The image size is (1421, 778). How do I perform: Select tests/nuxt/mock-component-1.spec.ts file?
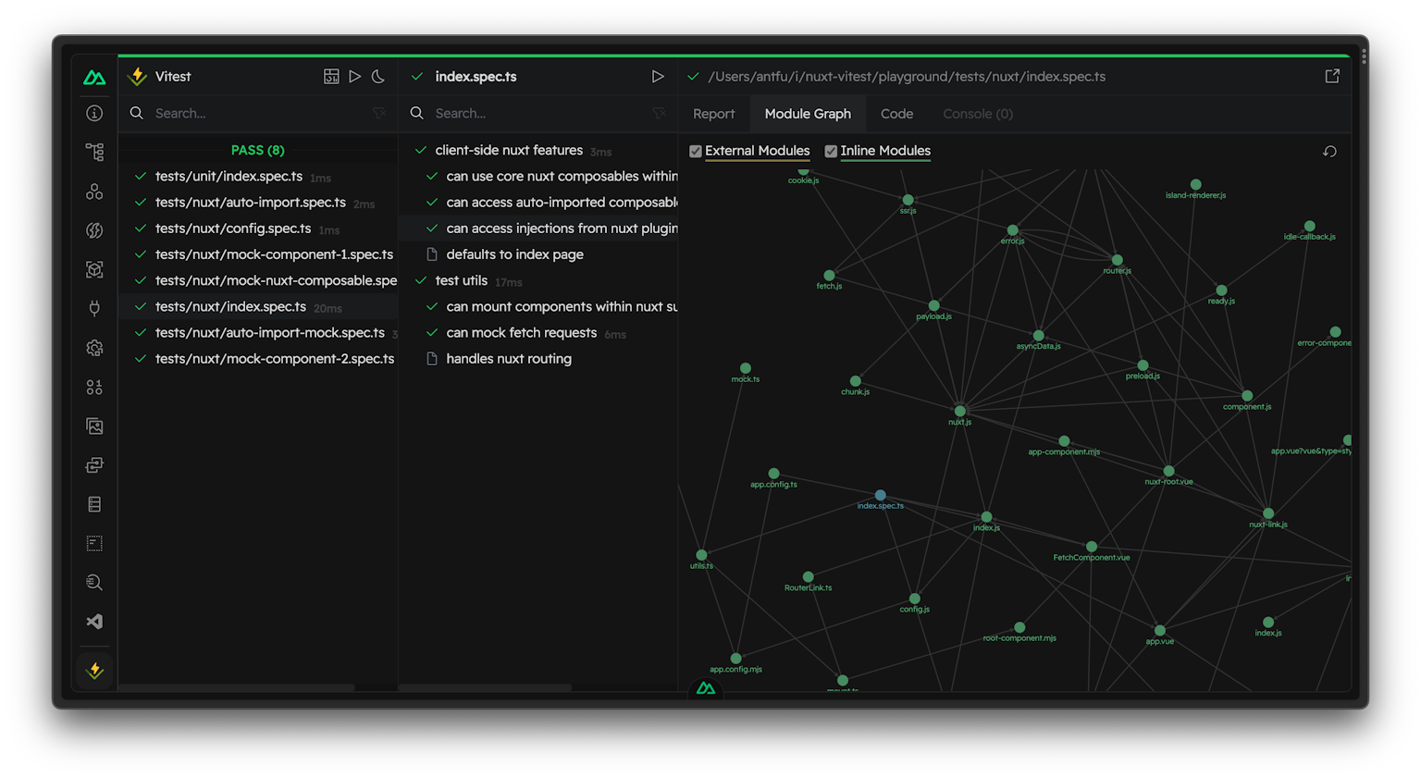pyautogui.click(x=258, y=254)
